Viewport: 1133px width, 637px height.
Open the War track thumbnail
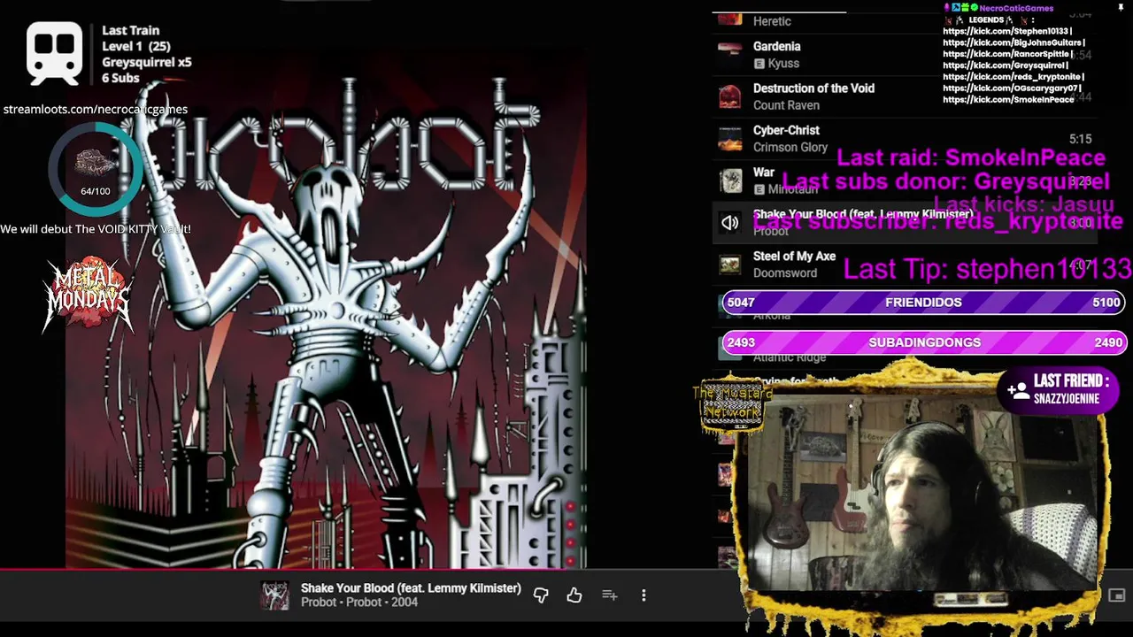[729, 180]
